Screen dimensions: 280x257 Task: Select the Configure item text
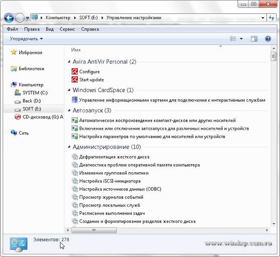click(x=90, y=72)
